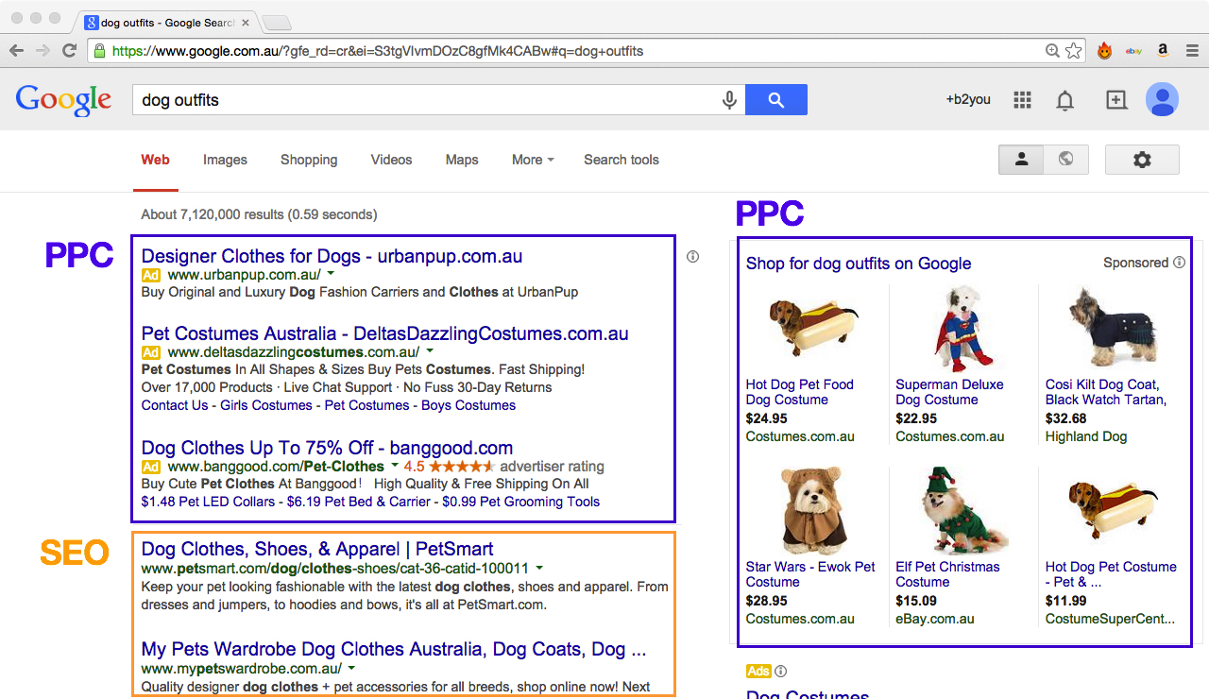The height and width of the screenshot is (699, 1209).
Task: Click the info icon next to the top ads
Action: click(x=693, y=257)
